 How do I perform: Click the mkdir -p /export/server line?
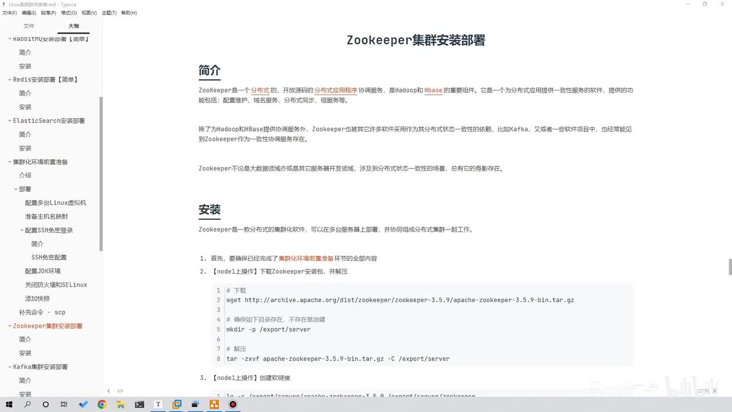(x=269, y=330)
